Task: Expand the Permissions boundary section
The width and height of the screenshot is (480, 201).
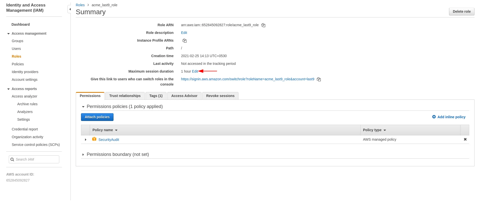Action: (x=83, y=155)
